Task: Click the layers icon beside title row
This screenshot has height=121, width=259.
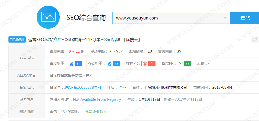Action: (255, 40)
